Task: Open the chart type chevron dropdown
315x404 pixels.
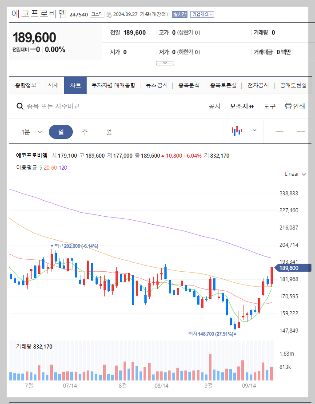Action: (254, 130)
